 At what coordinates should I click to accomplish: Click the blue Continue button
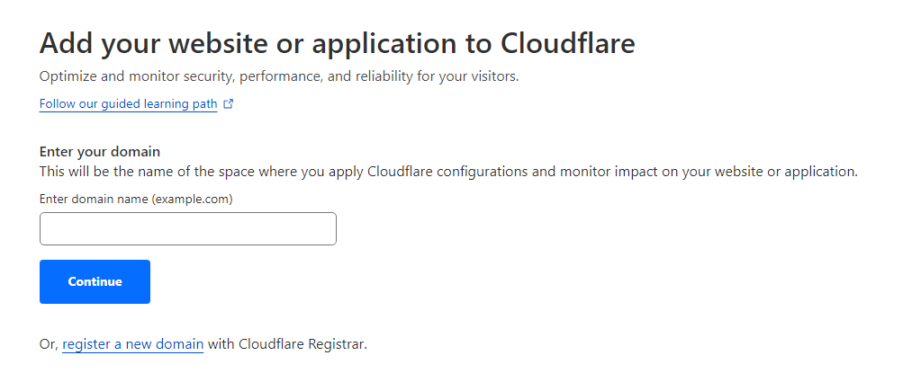pyautogui.click(x=95, y=281)
